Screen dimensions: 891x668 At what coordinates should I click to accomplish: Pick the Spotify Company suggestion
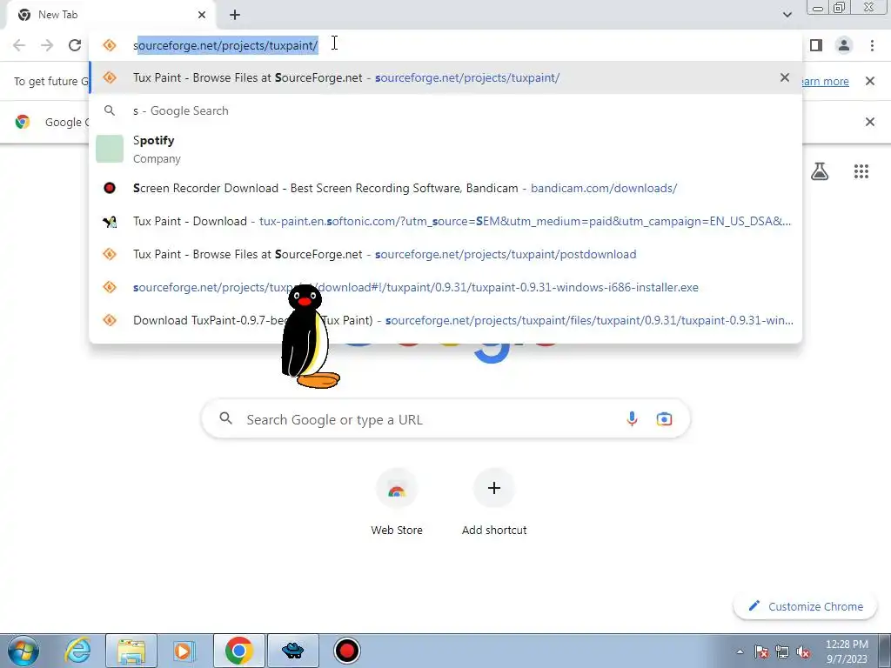(445, 149)
